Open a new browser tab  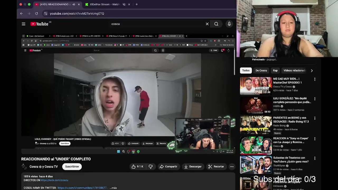[137, 4]
